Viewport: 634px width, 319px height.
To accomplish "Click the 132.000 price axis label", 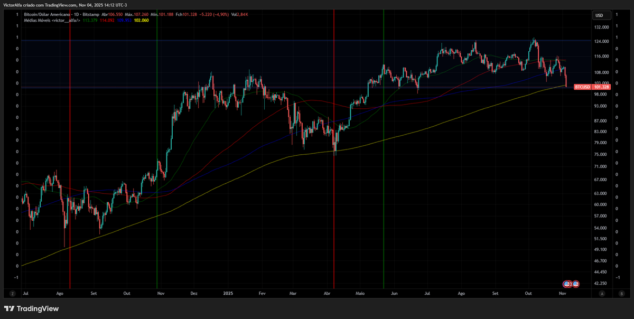I will pos(602,27).
